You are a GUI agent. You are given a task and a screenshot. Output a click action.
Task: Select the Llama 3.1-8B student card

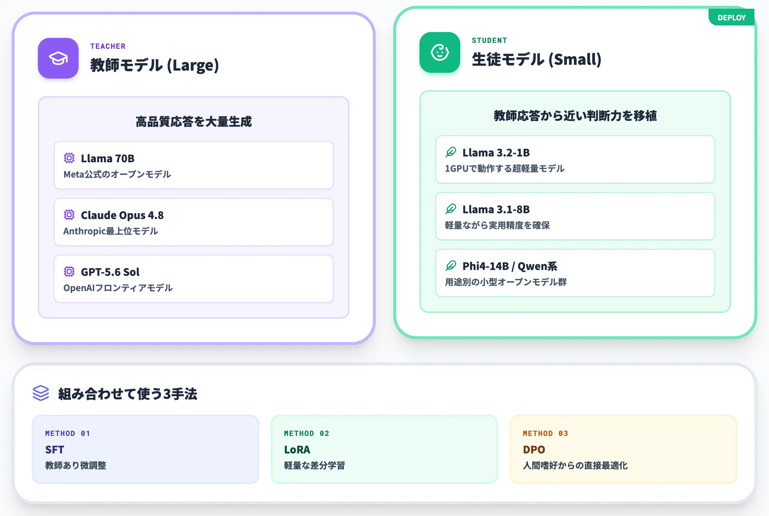(x=575, y=216)
